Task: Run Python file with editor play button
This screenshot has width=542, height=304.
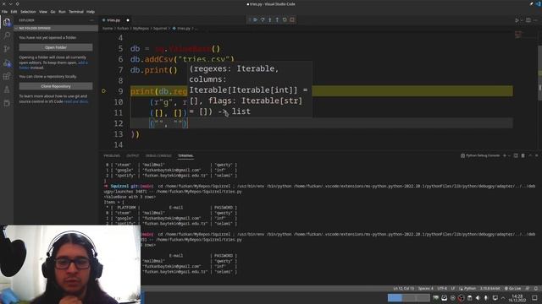Action: (517, 20)
